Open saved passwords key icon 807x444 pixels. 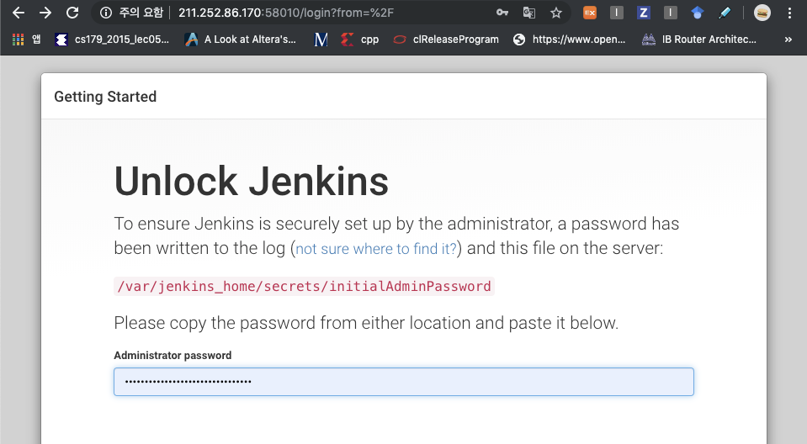pos(502,13)
